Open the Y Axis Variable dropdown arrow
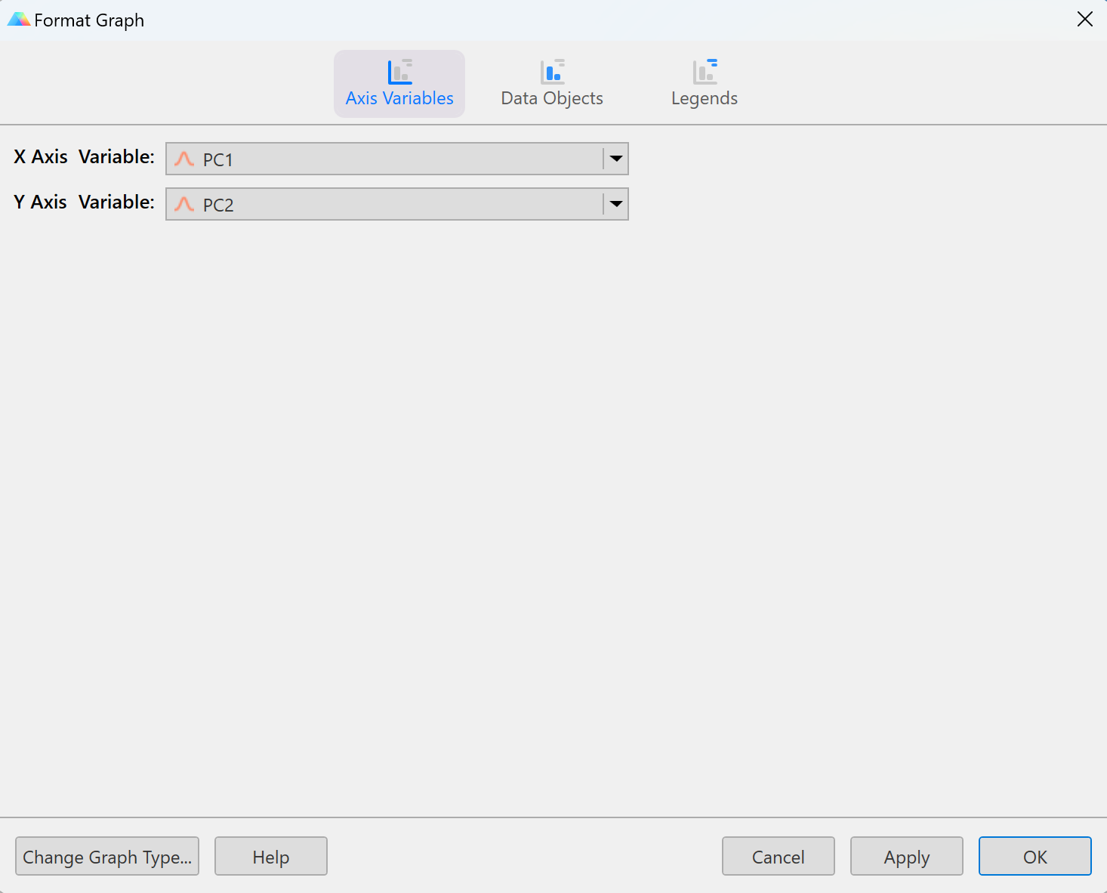 point(616,204)
